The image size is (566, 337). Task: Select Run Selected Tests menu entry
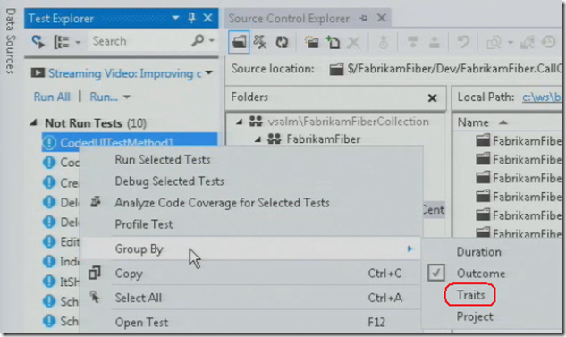coord(163,159)
